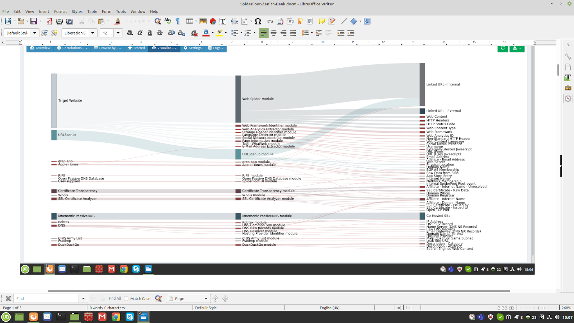Open the font name dropdown
The image size is (574, 323).
pos(93,33)
